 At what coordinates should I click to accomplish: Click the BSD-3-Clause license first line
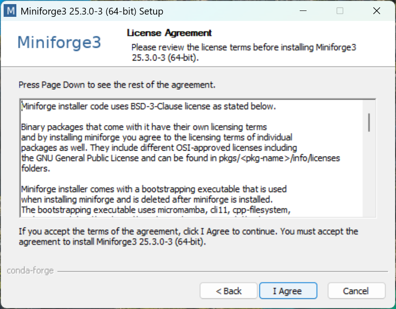tap(148, 106)
